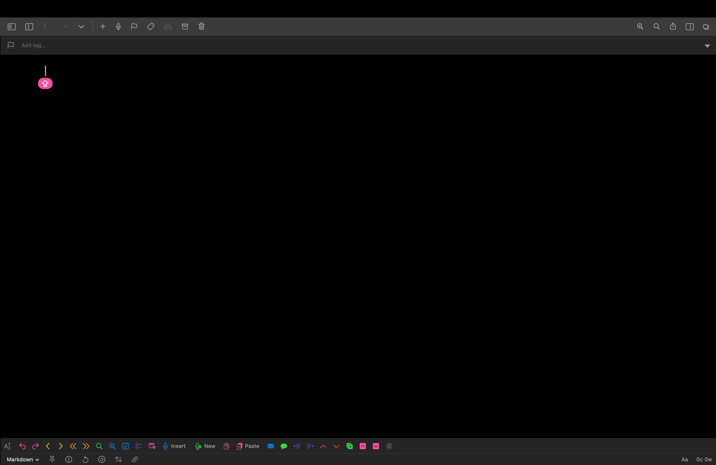Click the text cursor icon in action bar

click(x=7, y=446)
